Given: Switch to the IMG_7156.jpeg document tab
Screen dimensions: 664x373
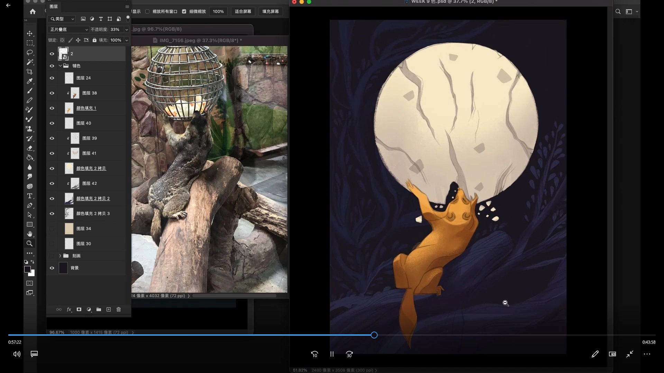Looking at the screenshot, I should click(201, 40).
